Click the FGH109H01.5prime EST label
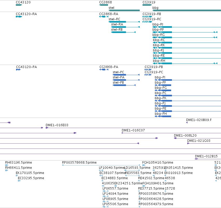221x208 pixels. [158, 184]
